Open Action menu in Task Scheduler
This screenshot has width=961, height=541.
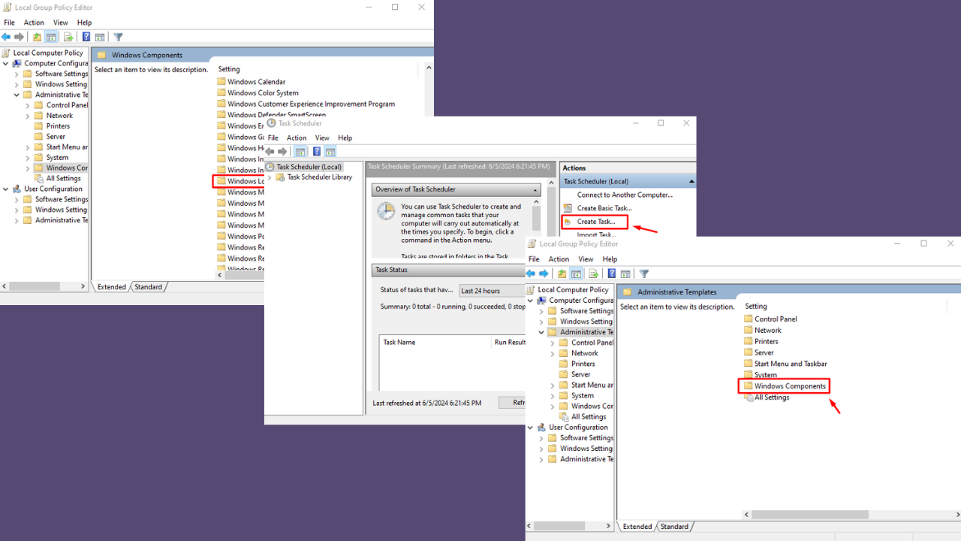point(297,138)
